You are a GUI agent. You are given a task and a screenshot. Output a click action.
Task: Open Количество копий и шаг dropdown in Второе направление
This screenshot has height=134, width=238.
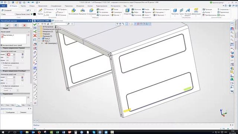[12, 74]
